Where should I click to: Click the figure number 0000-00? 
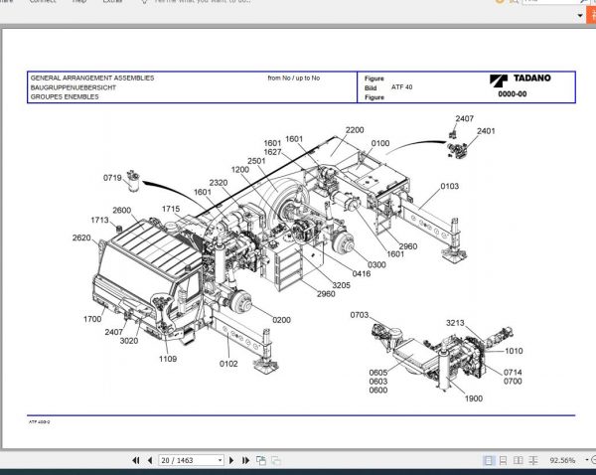[513, 94]
